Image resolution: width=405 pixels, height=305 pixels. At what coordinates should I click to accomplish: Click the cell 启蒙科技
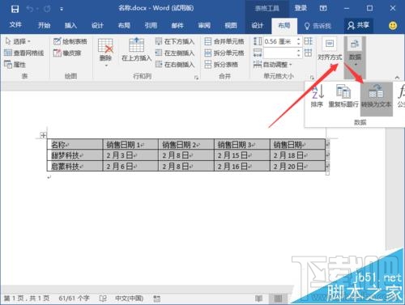pyautogui.click(x=75, y=166)
